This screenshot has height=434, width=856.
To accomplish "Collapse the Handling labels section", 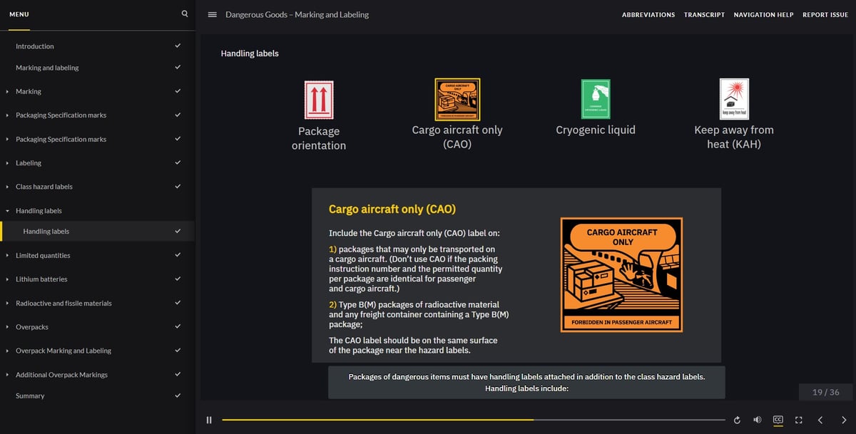I will click(x=7, y=210).
